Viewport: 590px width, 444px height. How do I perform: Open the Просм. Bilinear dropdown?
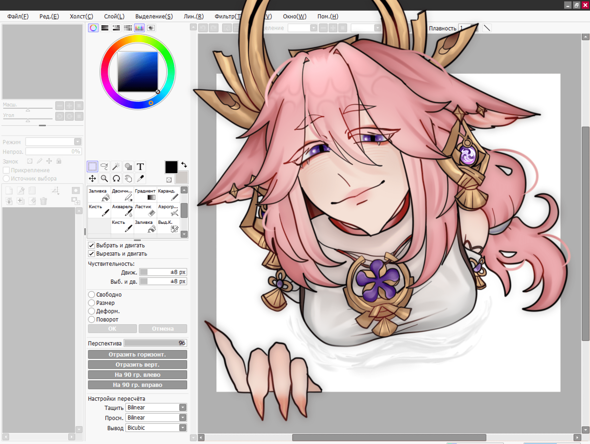click(x=183, y=418)
